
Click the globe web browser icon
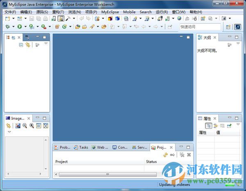pos(179,18)
